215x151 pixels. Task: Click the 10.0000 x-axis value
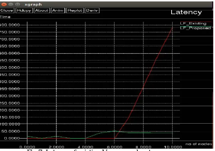click(x=173, y=147)
